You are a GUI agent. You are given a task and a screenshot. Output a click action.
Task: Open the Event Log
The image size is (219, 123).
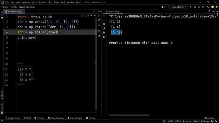pos(209,118)
